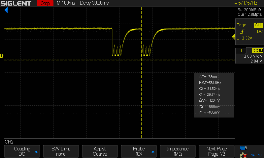Image resolution: width=264 pixels, height=158 pixels.
Task: Click the ΔT=1.78ms cursor readout
Action: click(208, 77)
